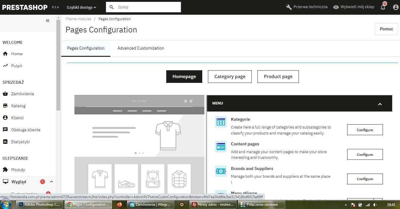Screen dimensions: 400x209
Task: Open Katalog menu item
Action: point(18,106)
